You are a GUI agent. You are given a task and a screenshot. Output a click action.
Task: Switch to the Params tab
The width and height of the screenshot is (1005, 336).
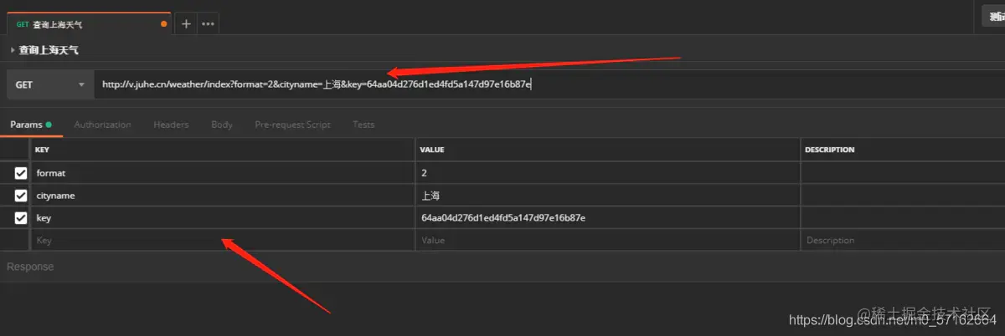click(30, 125)
